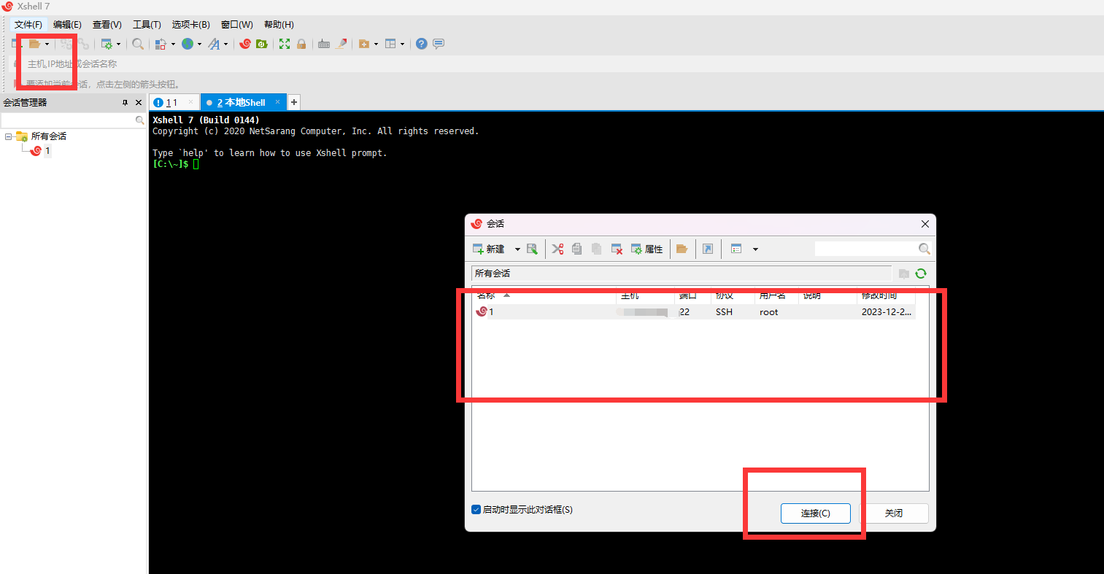1104x574 pixels.
Task: Click the search magnifier in the 会话 dialog
Action: pos(924,249)
